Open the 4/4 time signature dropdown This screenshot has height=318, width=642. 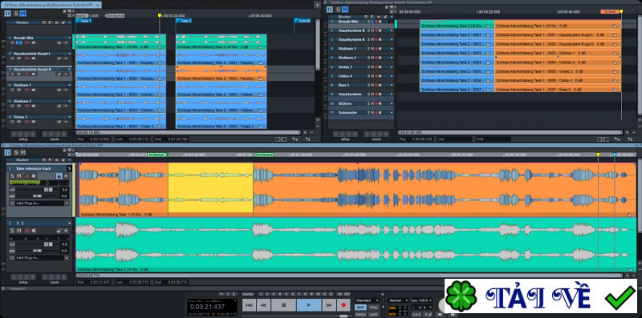coord(422,308)
